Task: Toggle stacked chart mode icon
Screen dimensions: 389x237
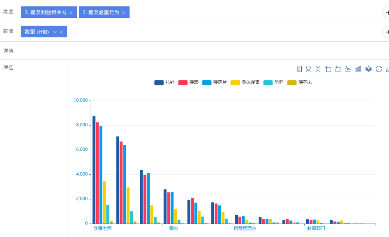Action: point(368,69)
